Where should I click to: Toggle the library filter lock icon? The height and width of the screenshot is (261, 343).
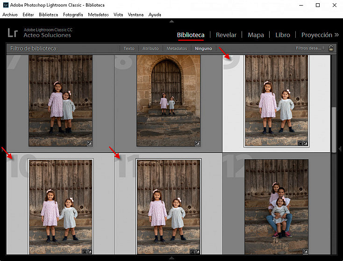(331, 48)
